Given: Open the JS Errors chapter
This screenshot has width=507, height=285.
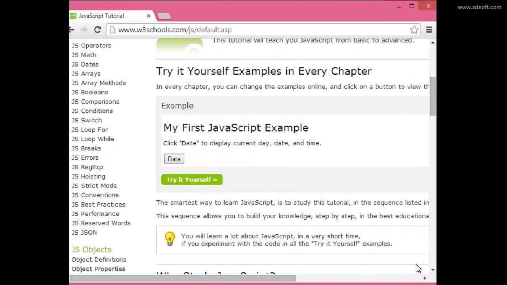Looking at the screenshot, I should coord(85,158).
